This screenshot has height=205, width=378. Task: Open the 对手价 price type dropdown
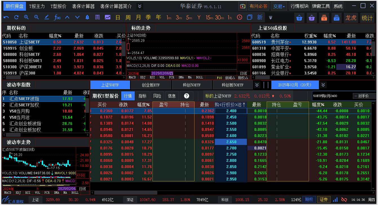click(x=365, y=96)
